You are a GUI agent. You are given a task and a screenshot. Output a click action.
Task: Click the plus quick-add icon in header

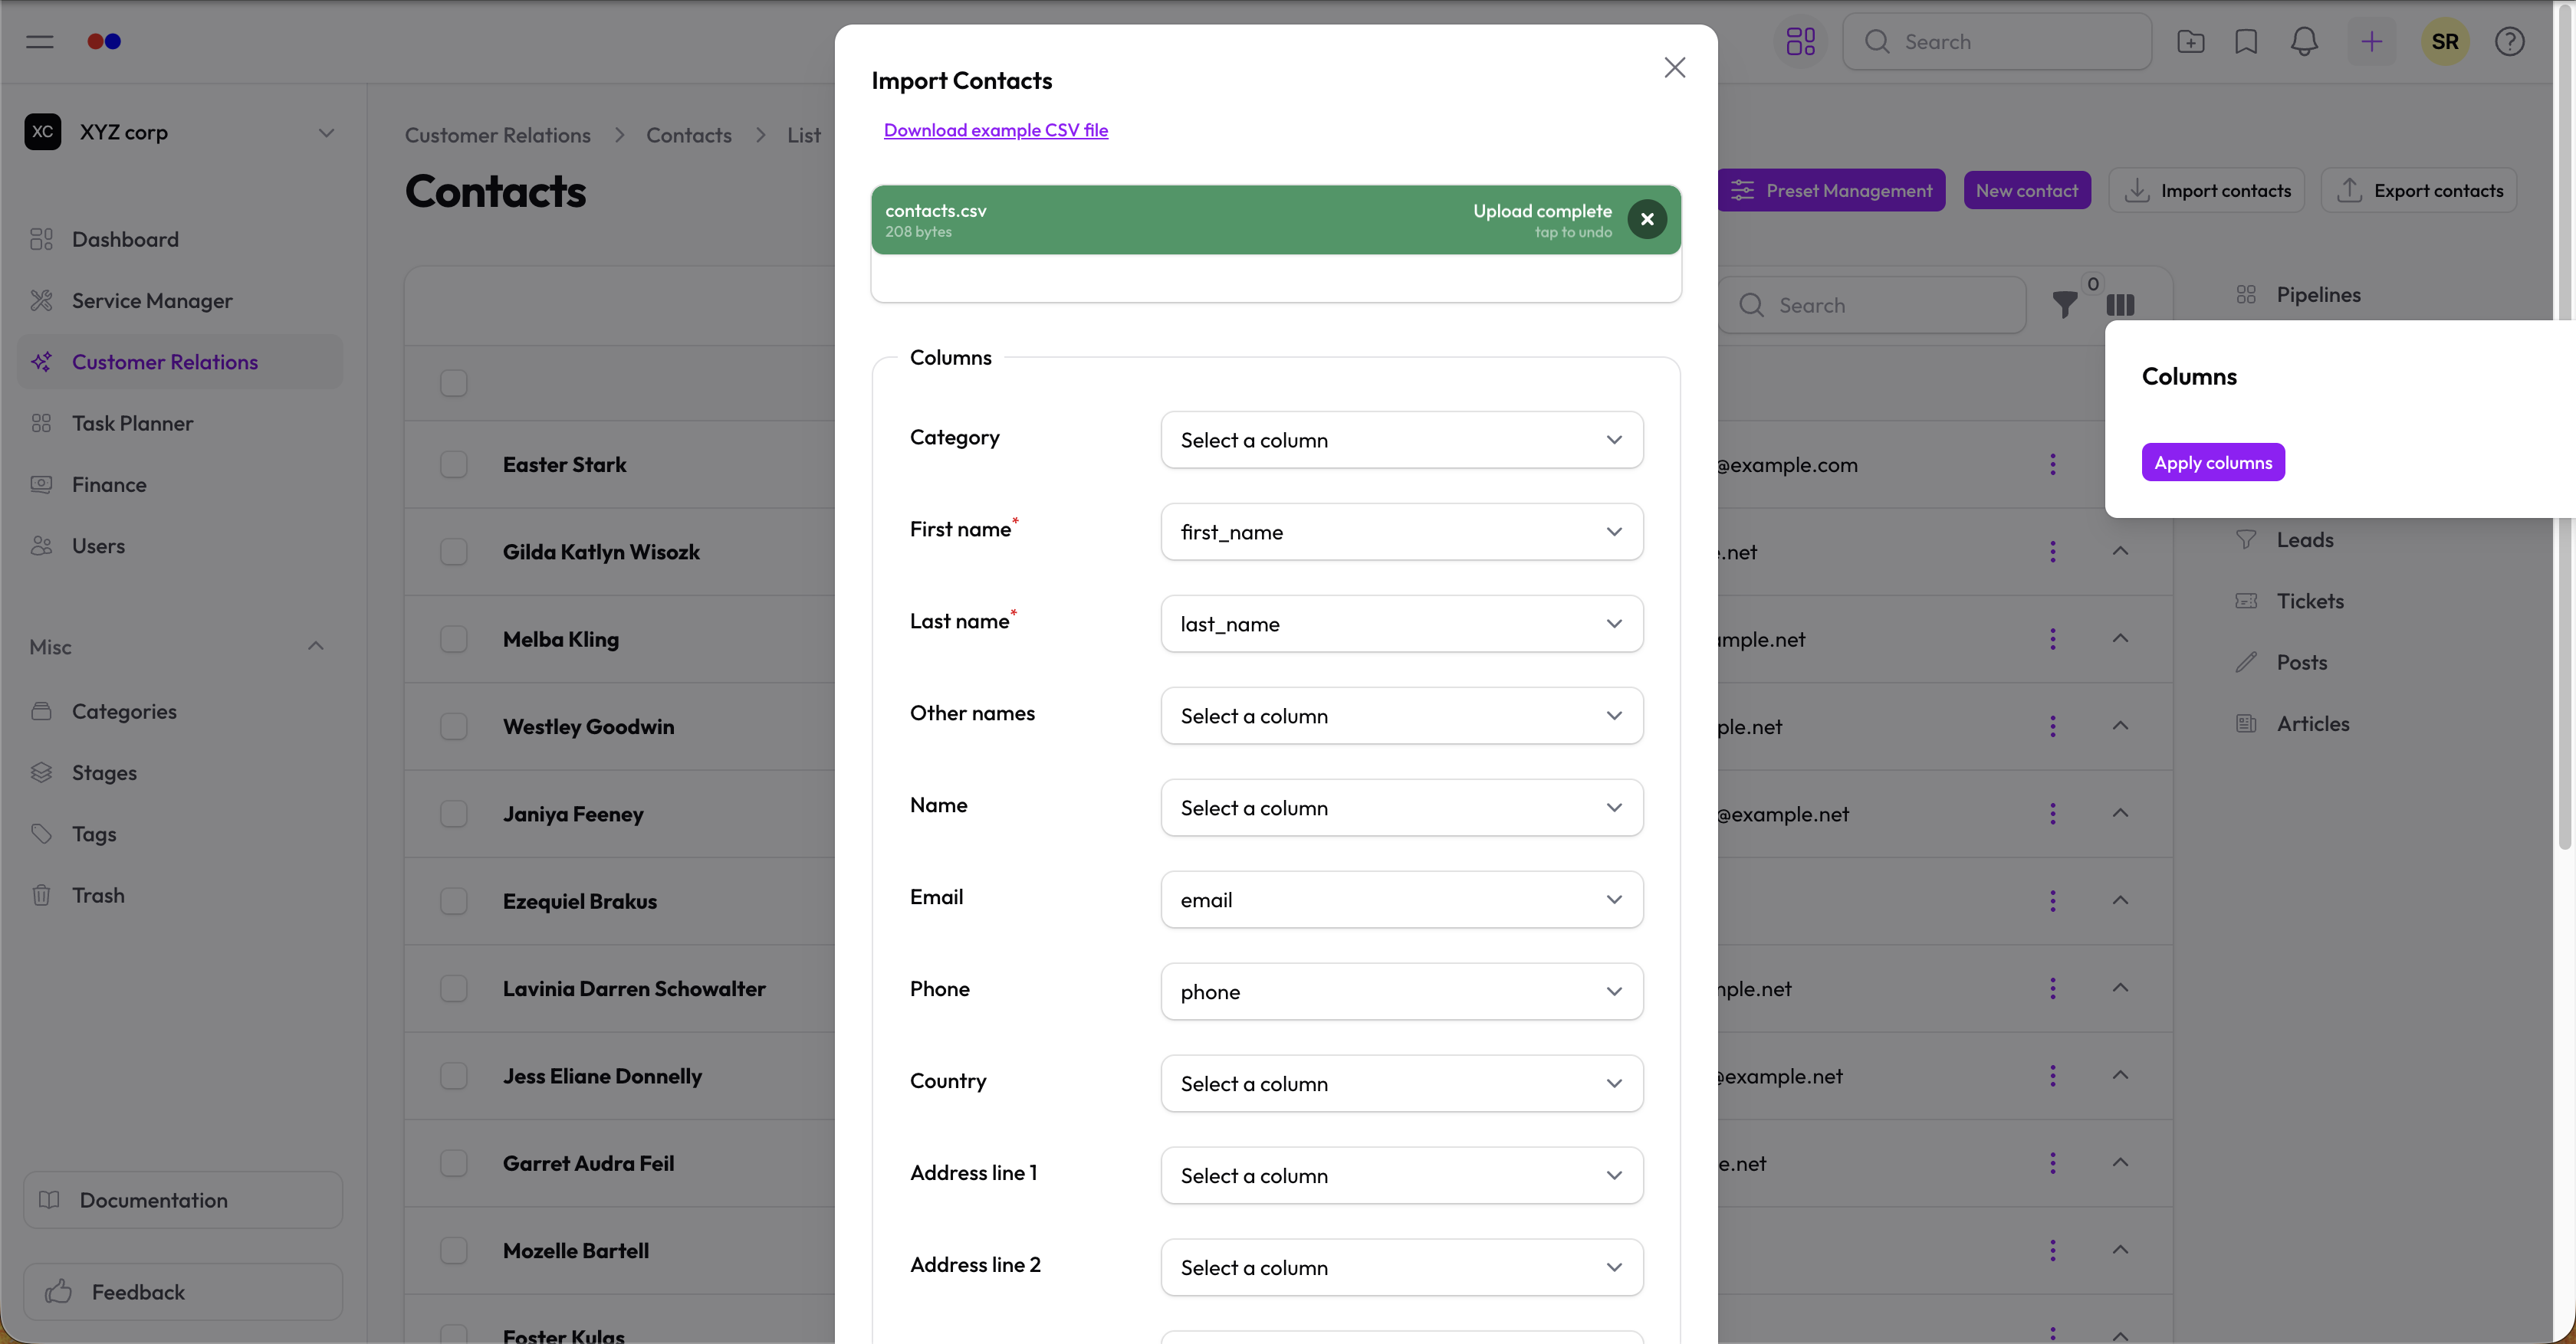[2371, 41]
